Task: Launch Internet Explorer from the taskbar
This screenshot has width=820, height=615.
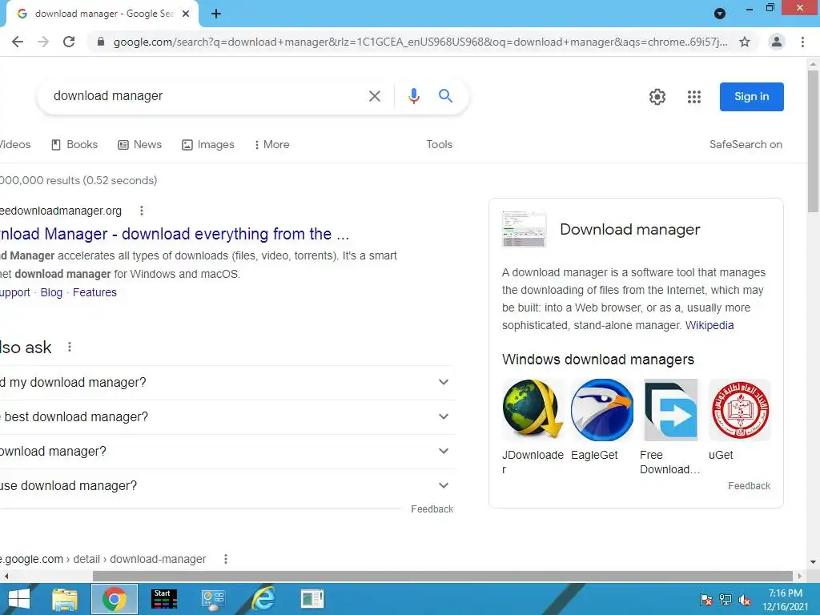Action: click(x=263, y=599)
